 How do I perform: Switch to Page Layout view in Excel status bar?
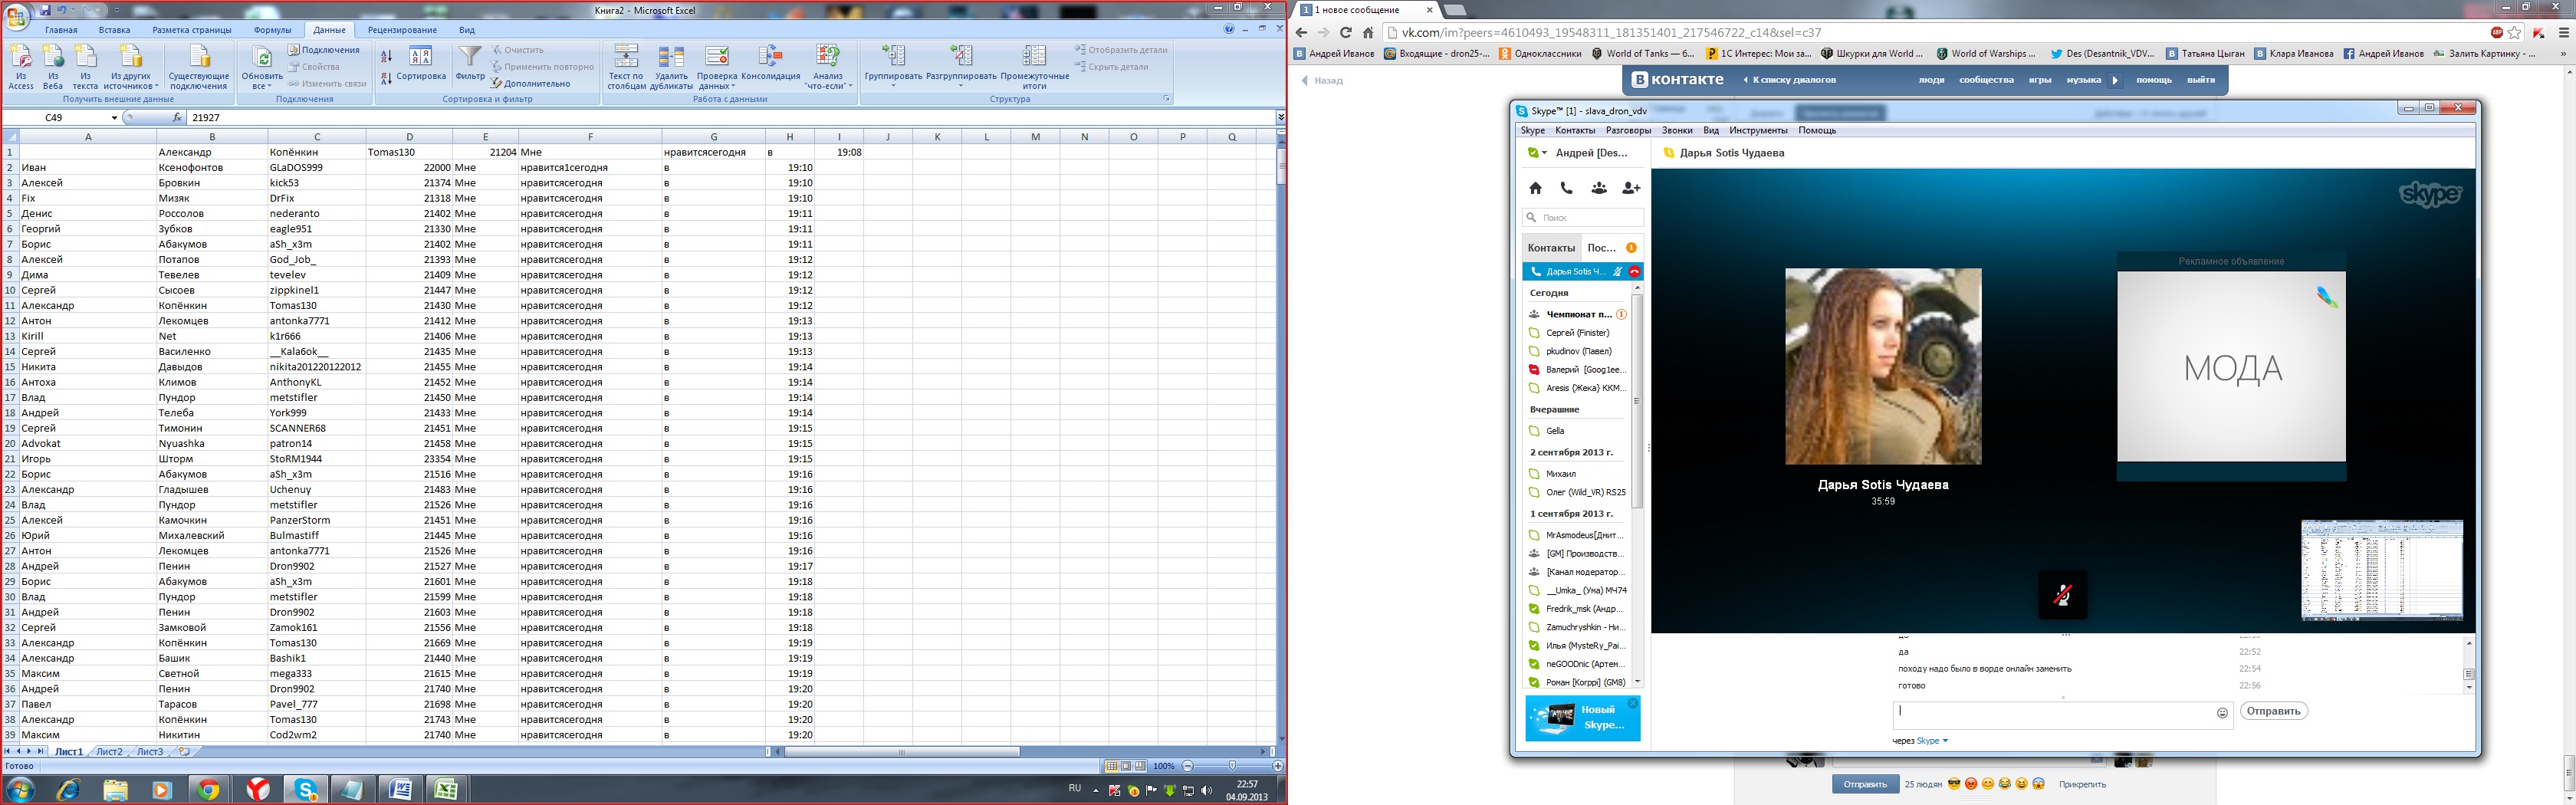1126,766
